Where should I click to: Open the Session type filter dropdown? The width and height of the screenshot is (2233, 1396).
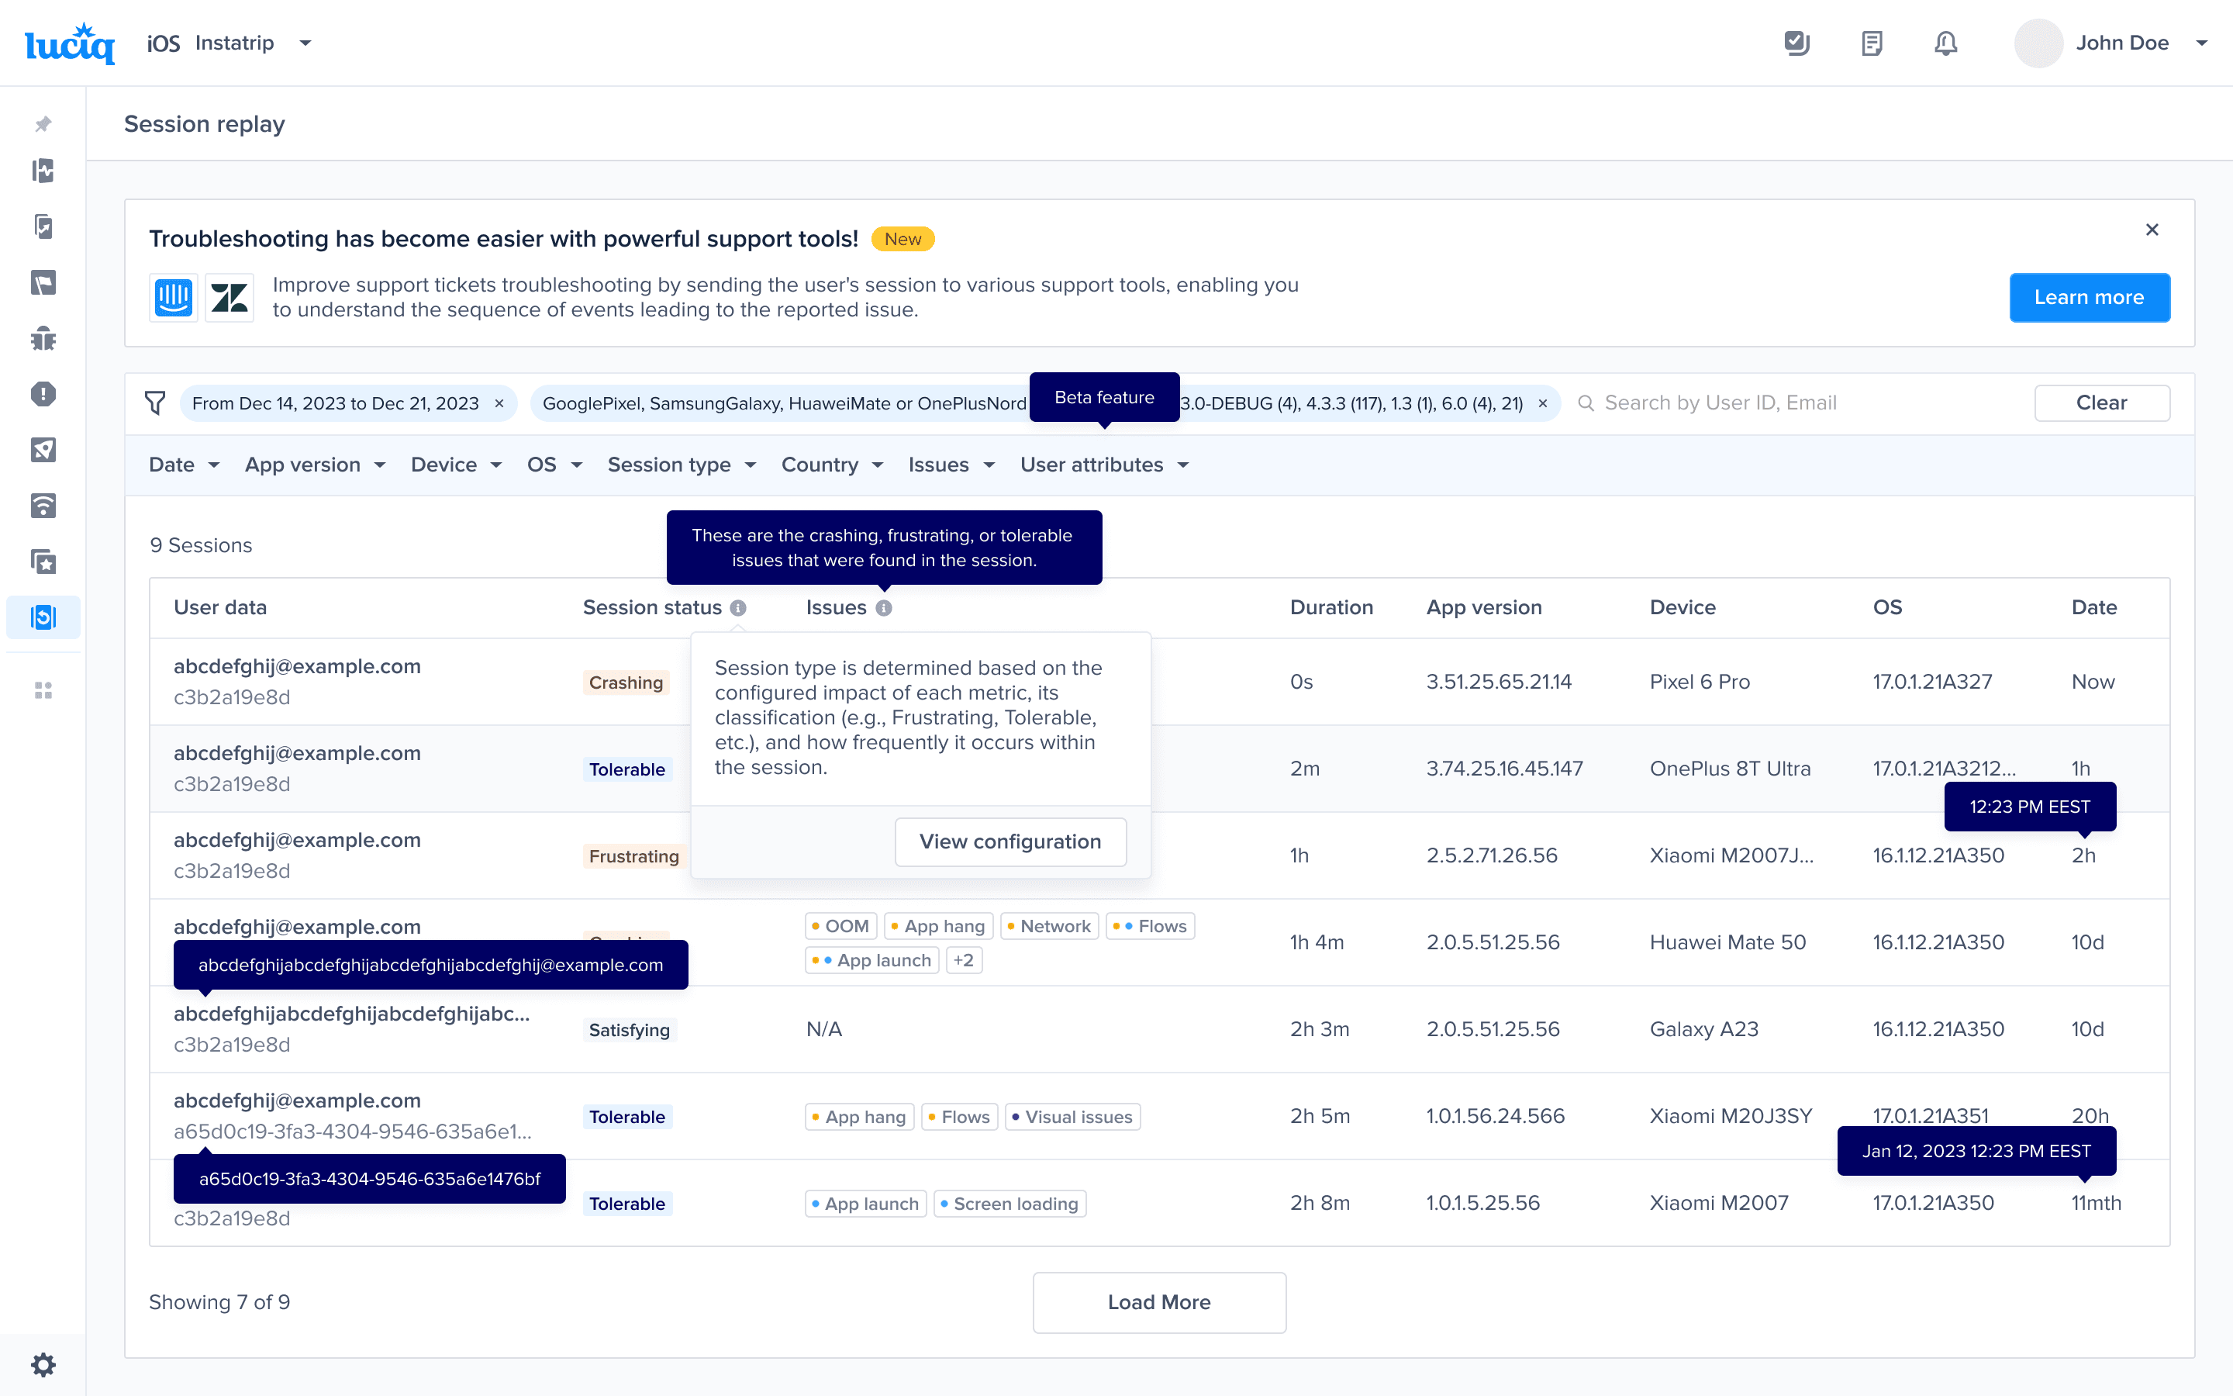pos(682,465)
